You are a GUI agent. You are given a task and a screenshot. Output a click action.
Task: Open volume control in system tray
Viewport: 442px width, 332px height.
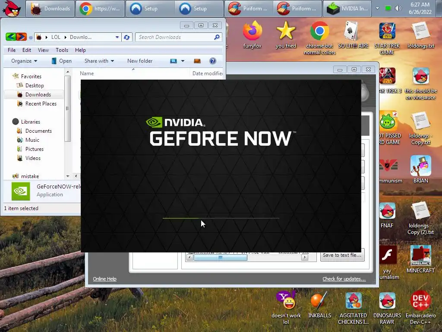click(398, 8)
